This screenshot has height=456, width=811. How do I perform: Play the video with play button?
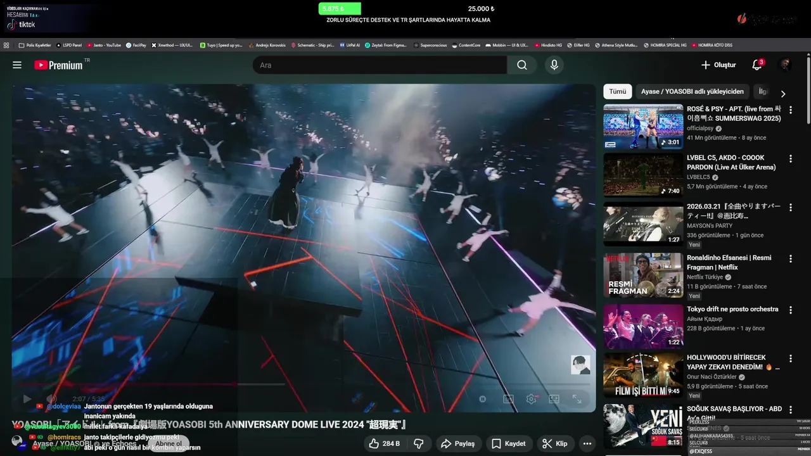click(27, 399)
